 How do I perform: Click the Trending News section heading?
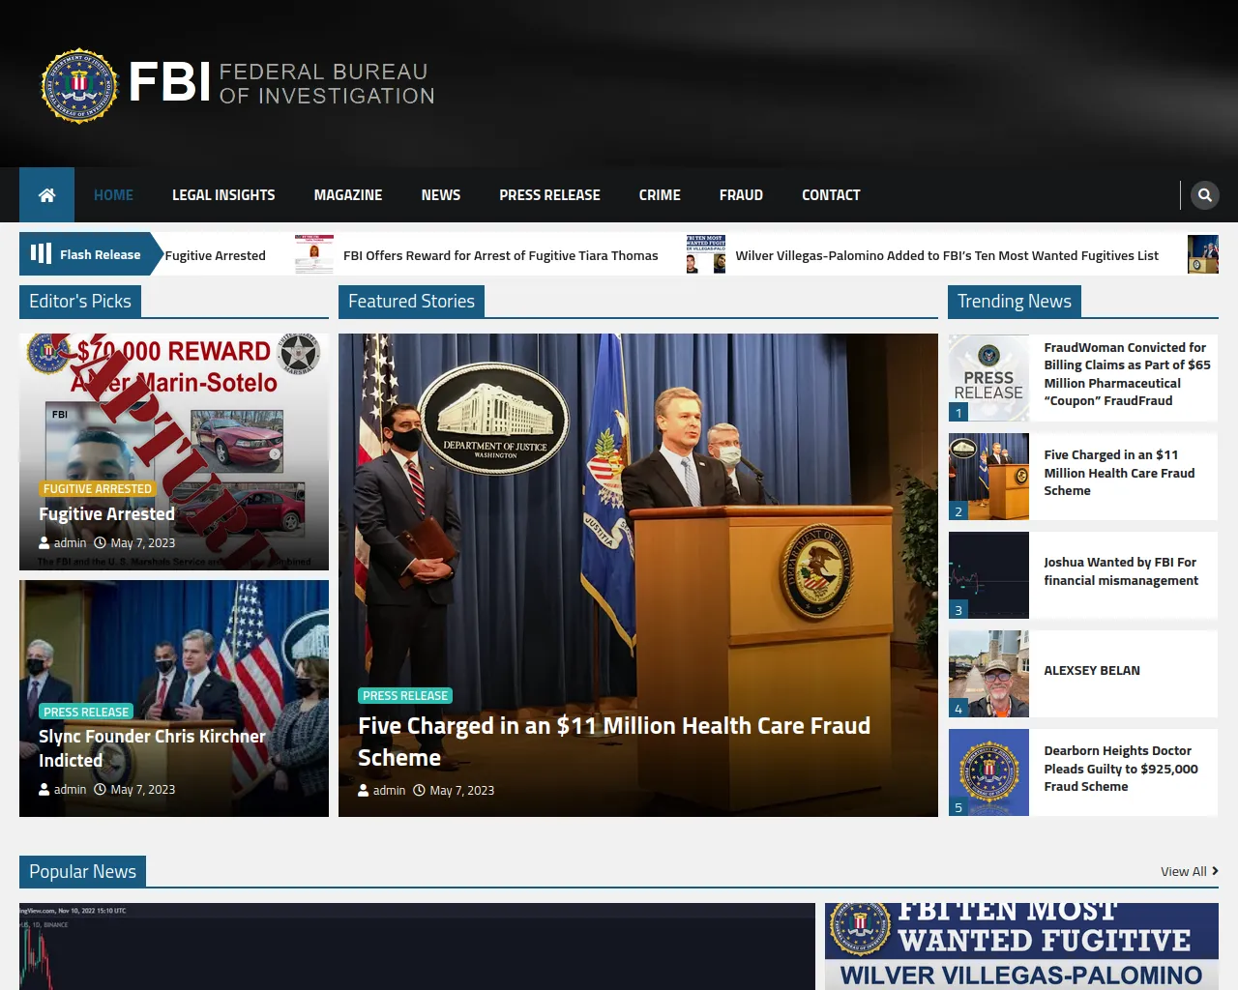click(x=1015, y=302)
